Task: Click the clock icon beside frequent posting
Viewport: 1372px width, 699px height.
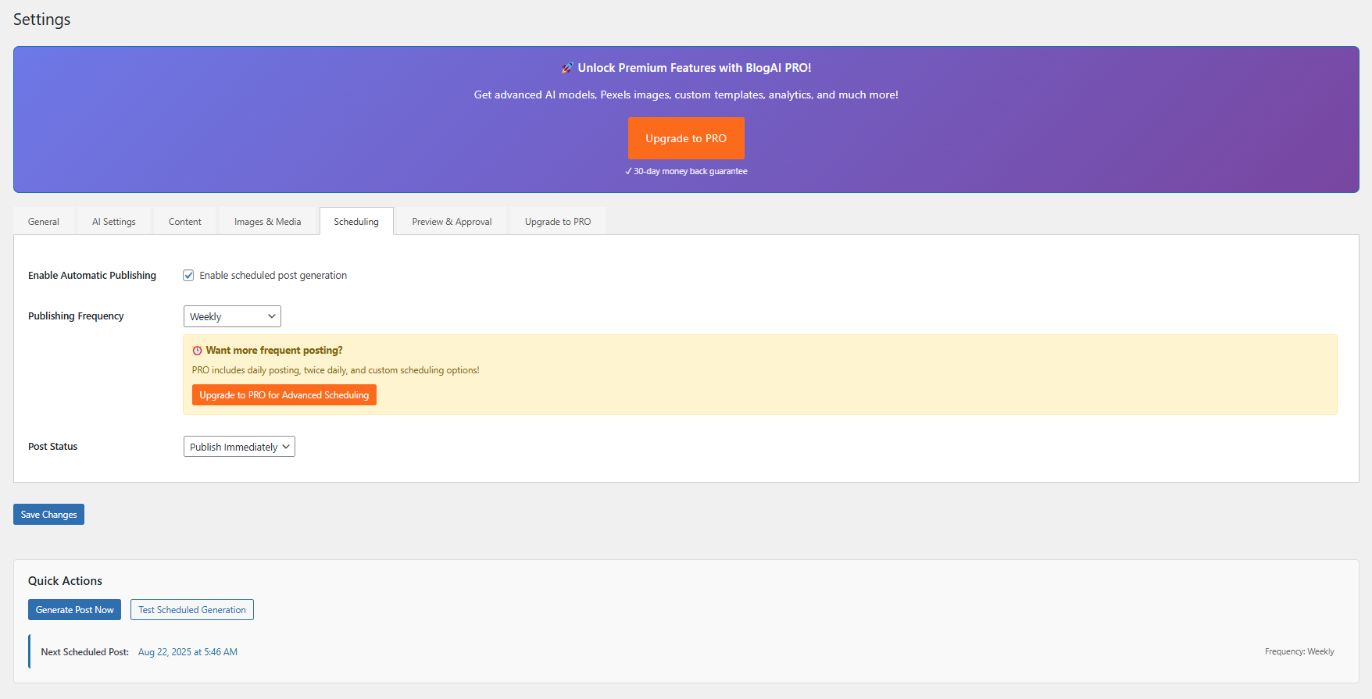Action: point(197,351)
